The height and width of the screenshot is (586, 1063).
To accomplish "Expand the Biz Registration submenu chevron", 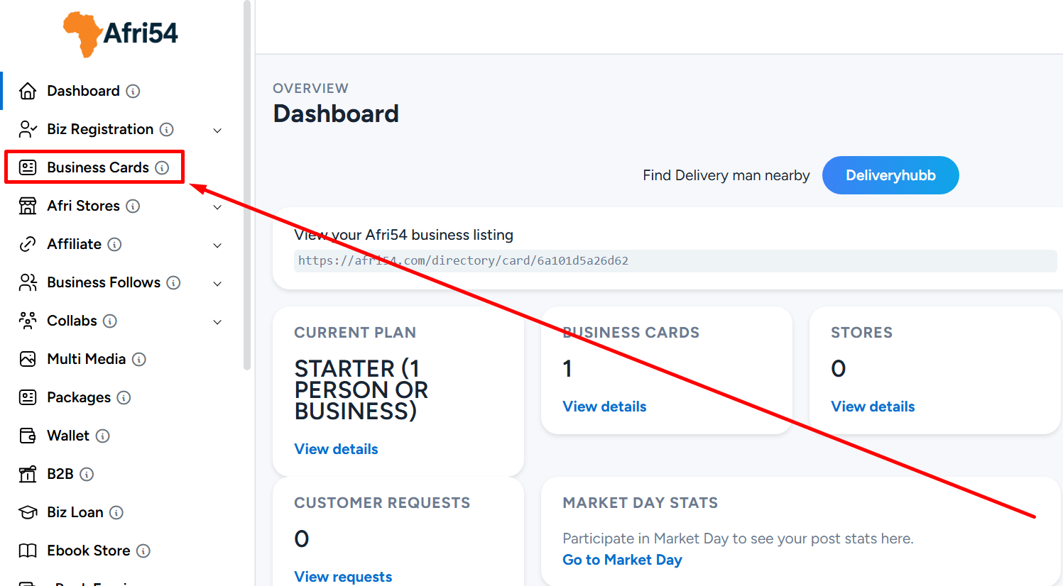I will pyautogui.click(x=217, y=130).
